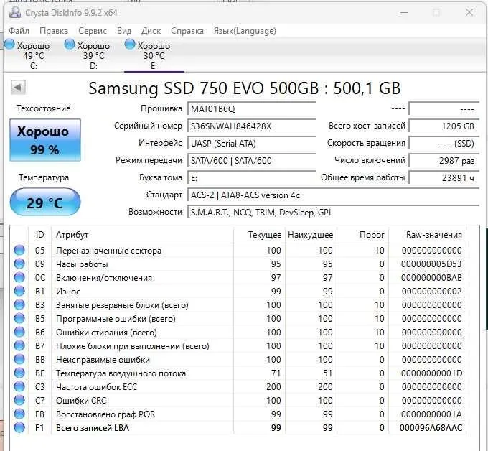Click the blue health orb for drive E:

pyautogui.click(x=130, y=45)
